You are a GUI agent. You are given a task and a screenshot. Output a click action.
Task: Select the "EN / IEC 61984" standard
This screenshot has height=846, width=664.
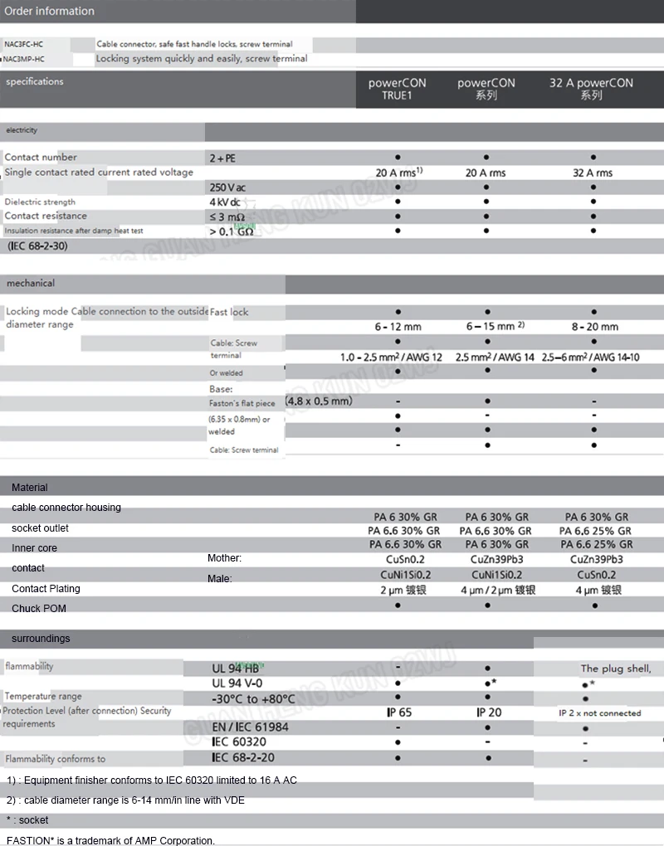pos(250,727)
